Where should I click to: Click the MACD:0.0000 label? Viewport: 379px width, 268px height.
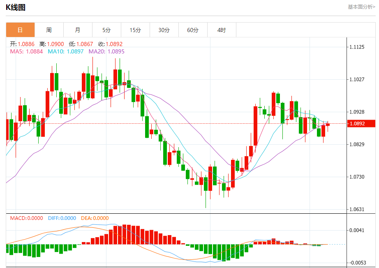(x=27, y=218)
